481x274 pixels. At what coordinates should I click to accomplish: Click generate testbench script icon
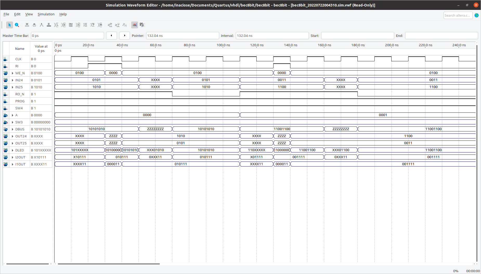pos(125,25)
